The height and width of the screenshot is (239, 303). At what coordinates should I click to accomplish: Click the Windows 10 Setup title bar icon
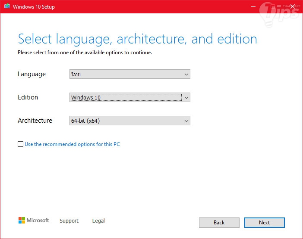[x=7, y=6]
